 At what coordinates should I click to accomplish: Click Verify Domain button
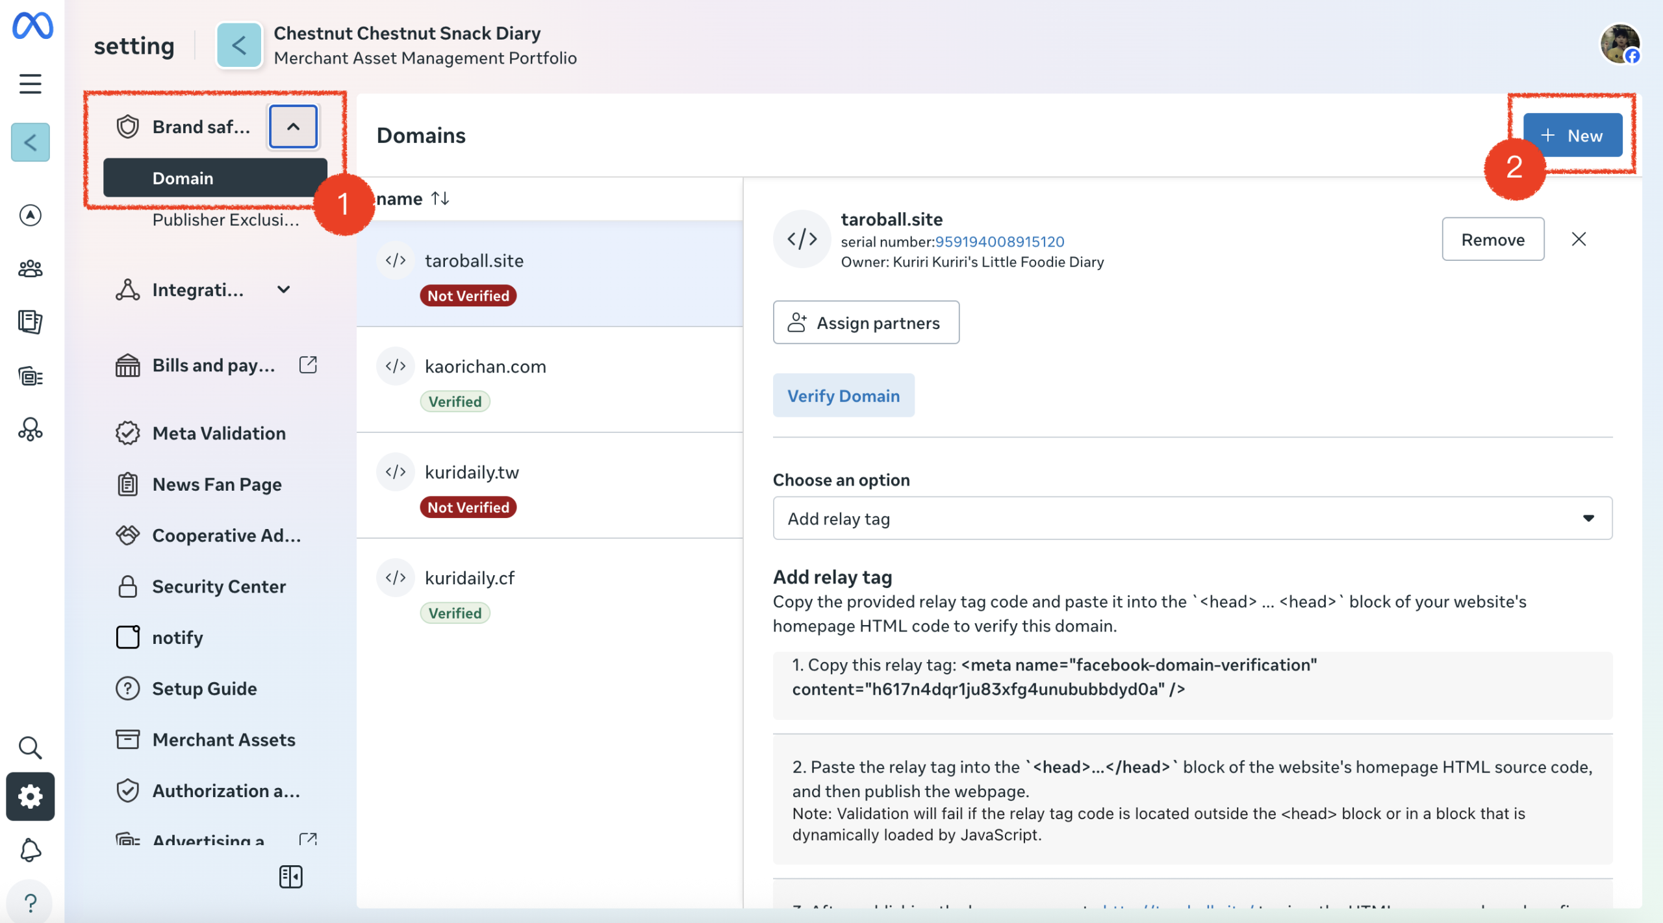843,395
